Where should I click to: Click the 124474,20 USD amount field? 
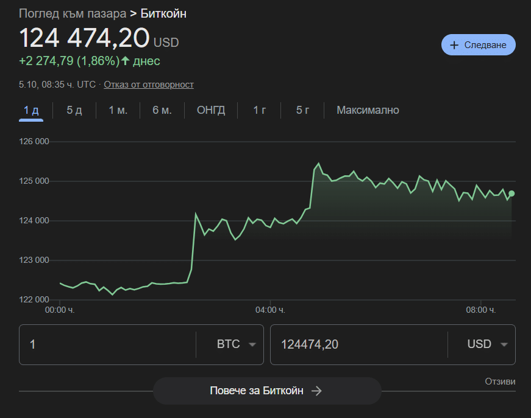click(359, 344)
